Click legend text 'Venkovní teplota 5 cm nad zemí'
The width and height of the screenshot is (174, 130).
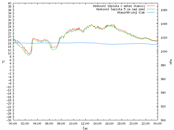pyautogui.click(x=120, y=9)
